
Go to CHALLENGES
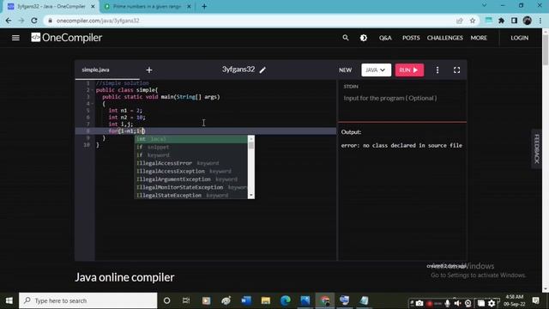[444, 38]
